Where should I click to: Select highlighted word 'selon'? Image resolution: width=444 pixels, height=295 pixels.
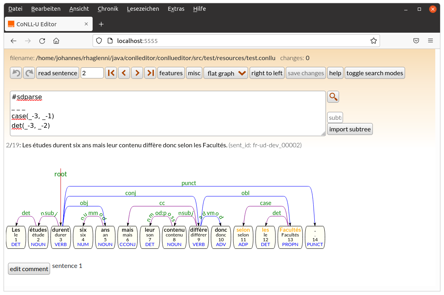(x=243, y=237)
